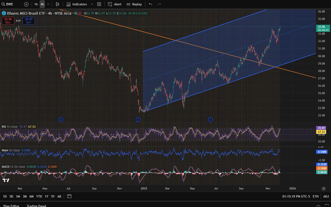Image resolution: width=331 pixels, height=207 pixels.
Task: Set range to 5Y
Action: (x=53, y=196)
